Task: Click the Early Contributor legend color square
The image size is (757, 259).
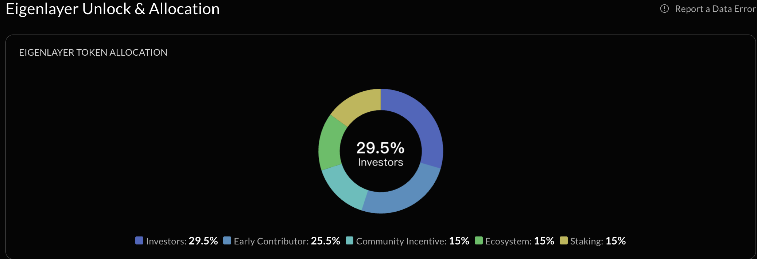Action: [227, 240]
